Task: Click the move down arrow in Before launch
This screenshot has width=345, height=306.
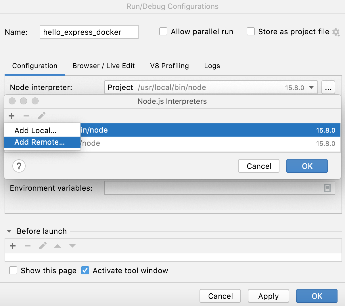Action: click(72, 246)
